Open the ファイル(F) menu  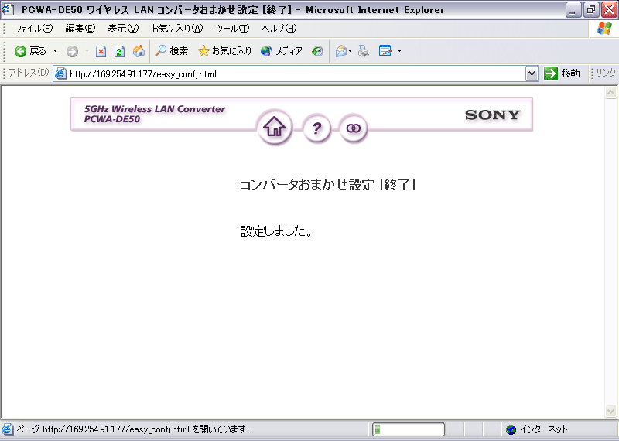tap(33, 29)
